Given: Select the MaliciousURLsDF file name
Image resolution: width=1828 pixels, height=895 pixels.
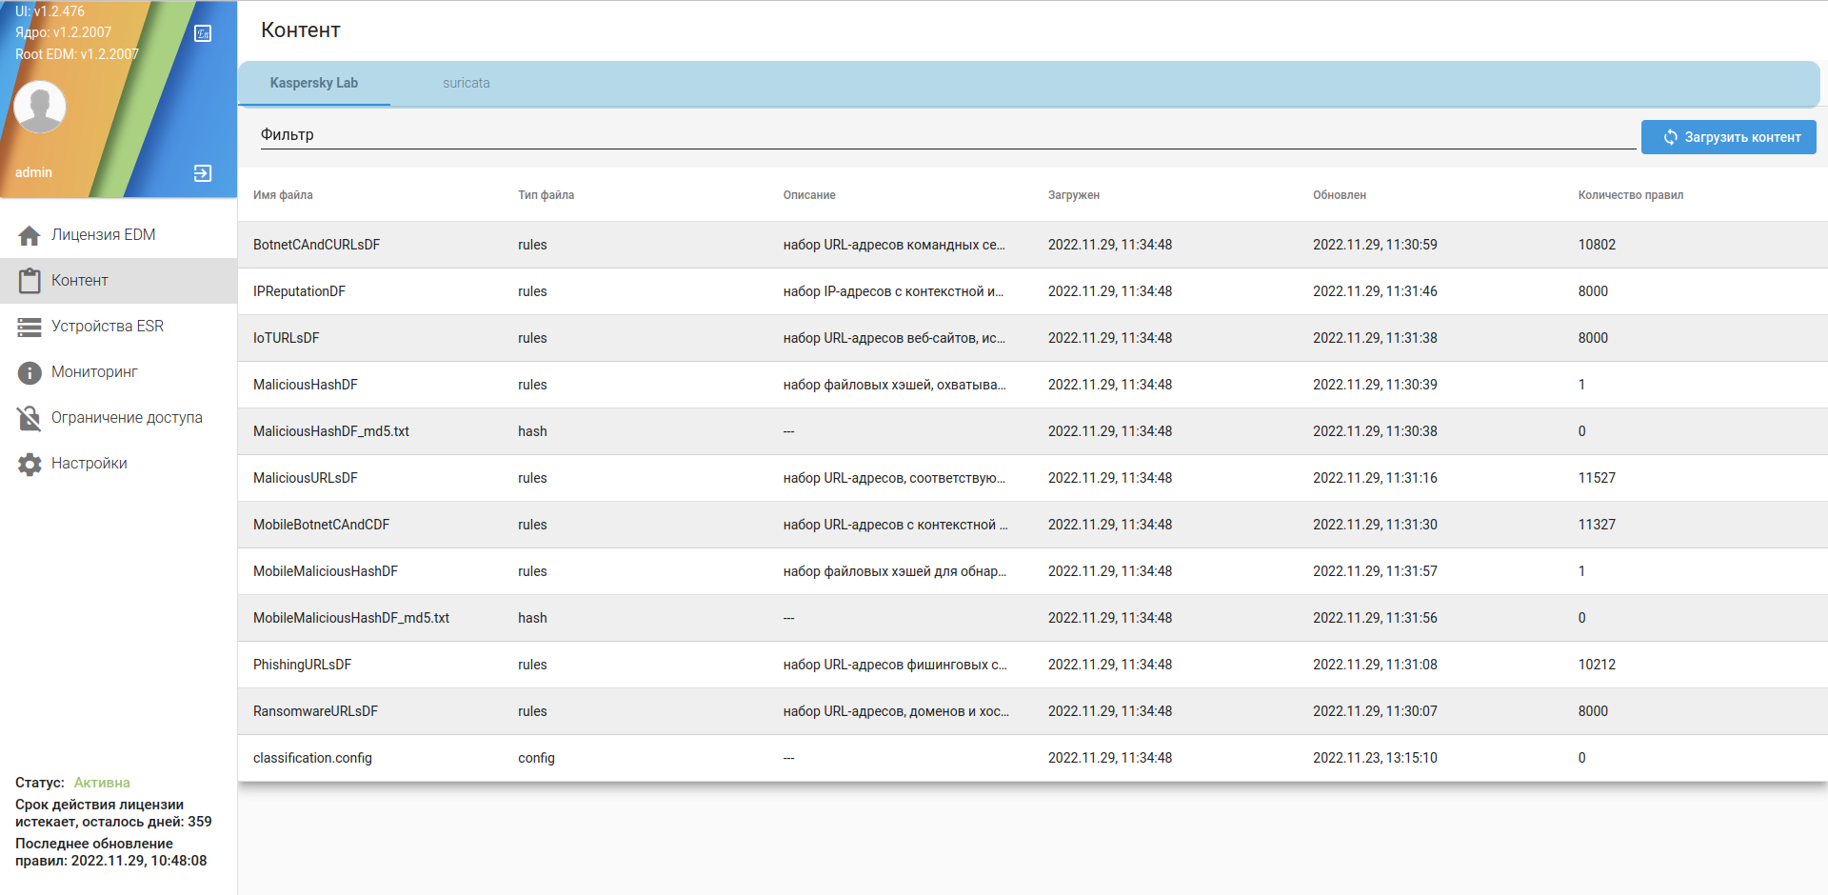Looking at the screenshot, I should tap(306, 478).
